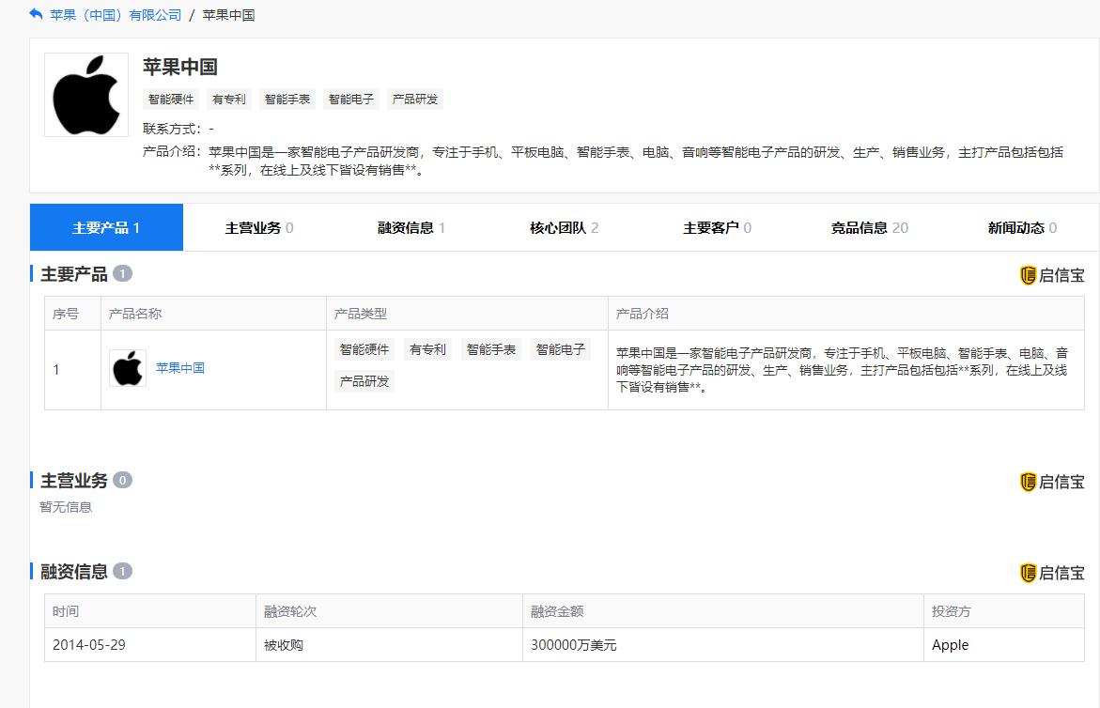Click the 融资信息 section heading
The width and height of the screenshot is (1100, 708).
(x=73, y=571)
